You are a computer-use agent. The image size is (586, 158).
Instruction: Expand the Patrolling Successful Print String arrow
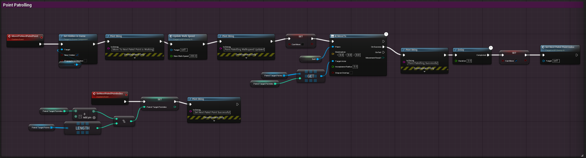[x=425, y=71]
